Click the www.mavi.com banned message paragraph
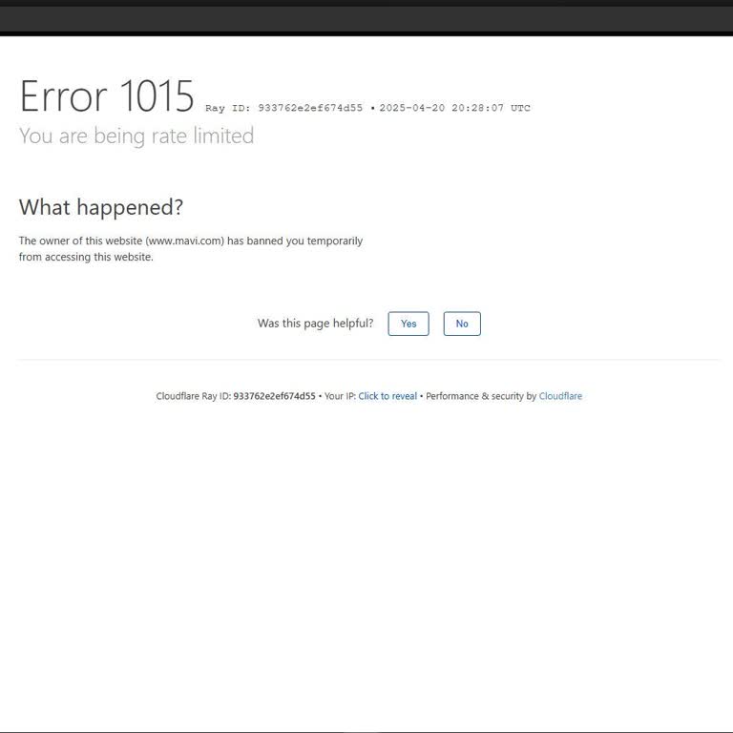Viewport: 733px width, 733px height. pyautogui.click(x=191, y=249)
